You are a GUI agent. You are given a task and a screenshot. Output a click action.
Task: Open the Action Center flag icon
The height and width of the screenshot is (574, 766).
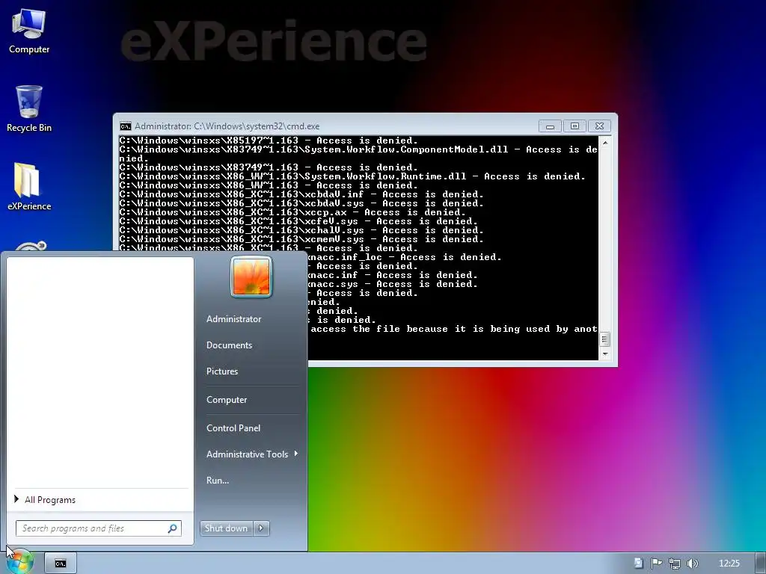(656, 564)
